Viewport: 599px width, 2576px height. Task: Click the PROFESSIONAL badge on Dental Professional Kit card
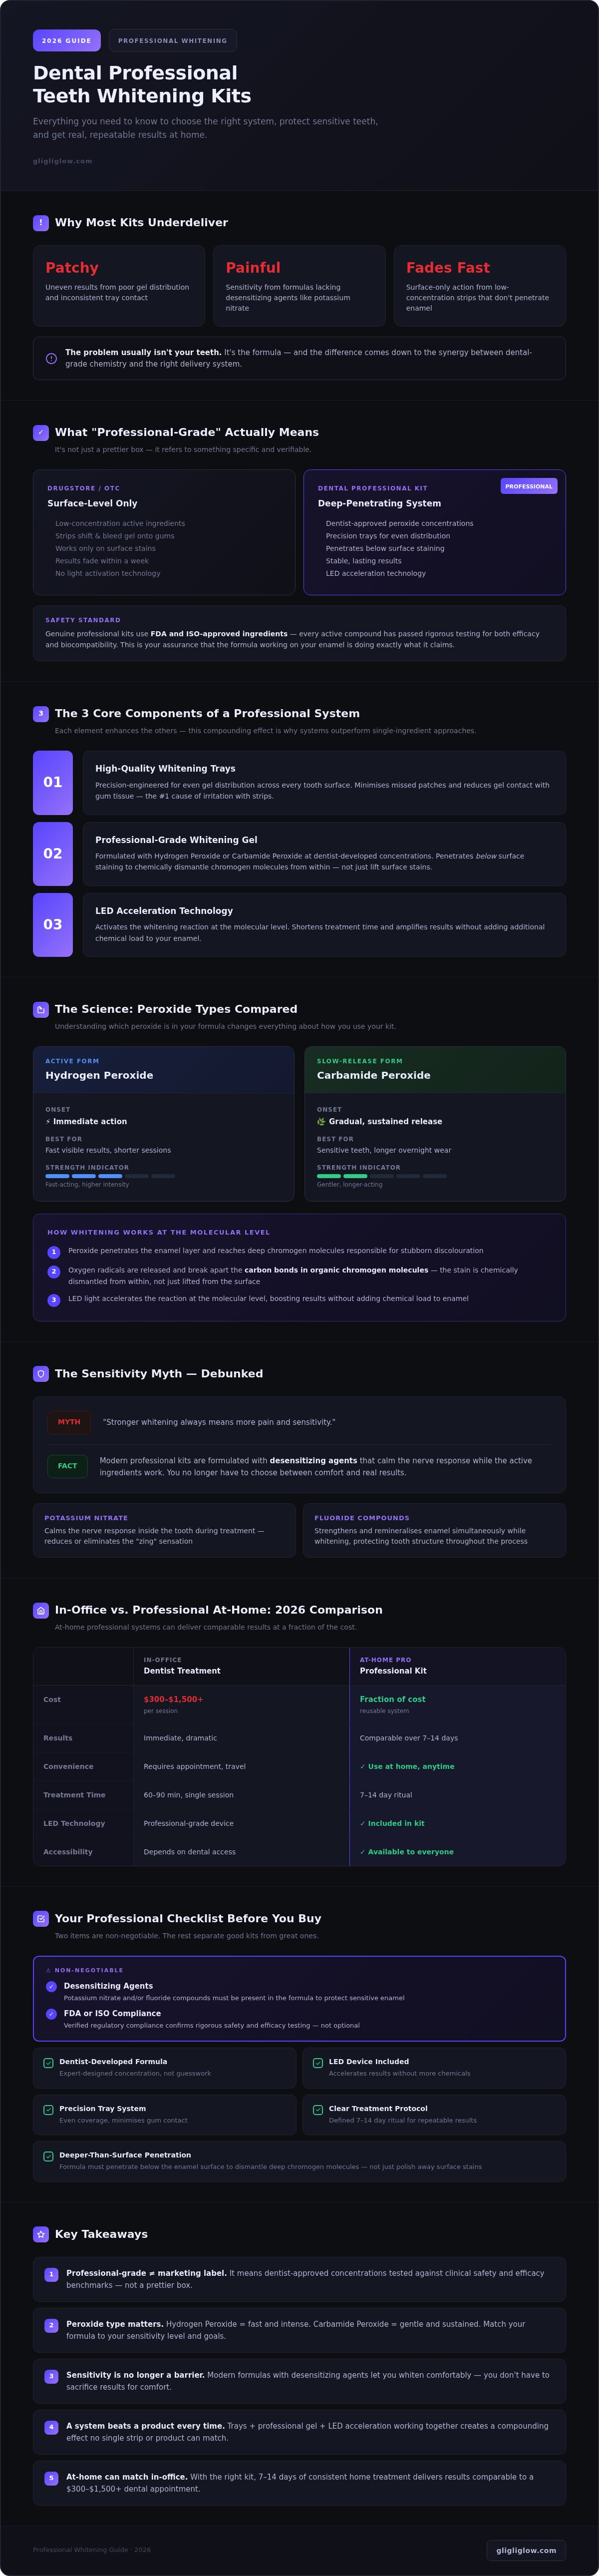[x=528, y=486]
